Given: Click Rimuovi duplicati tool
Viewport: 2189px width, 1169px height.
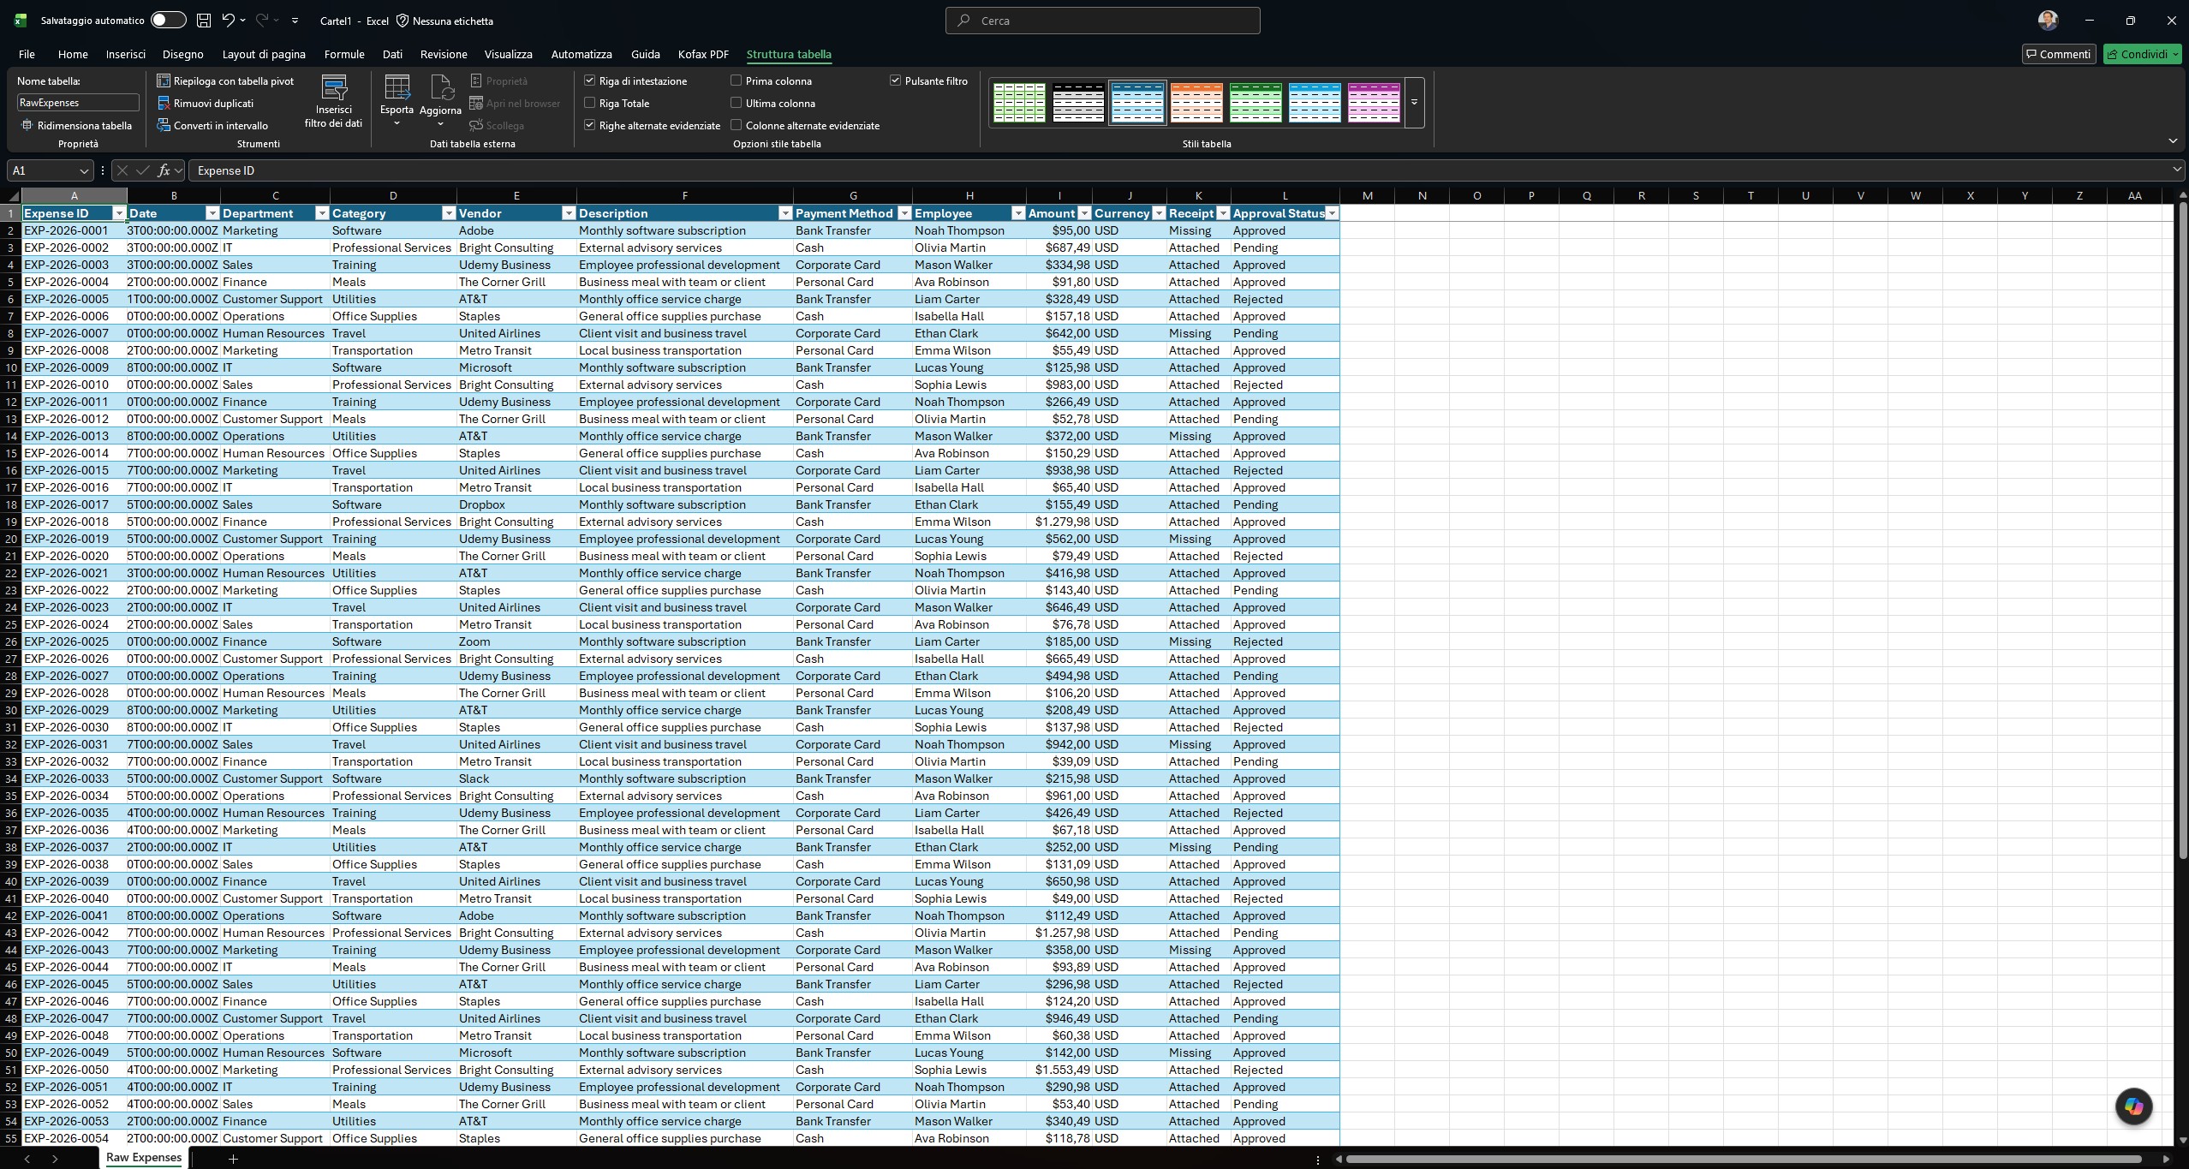Looking at the screenshot, I should (206, 103).
